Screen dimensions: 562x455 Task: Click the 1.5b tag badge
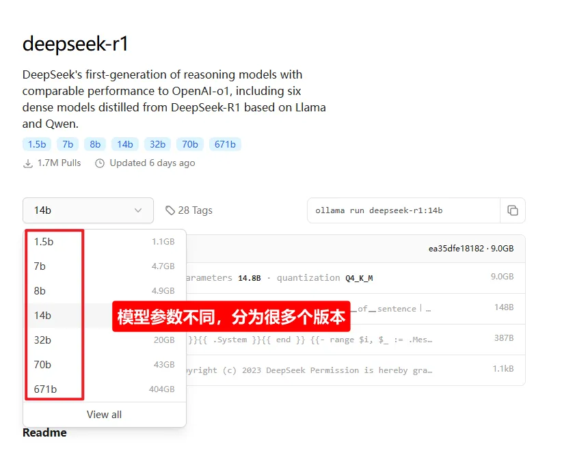click(x=36, y=144)
